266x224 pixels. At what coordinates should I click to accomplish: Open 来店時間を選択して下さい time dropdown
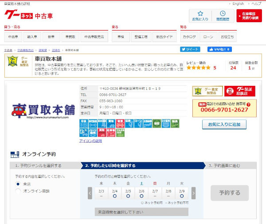(141, 212)
